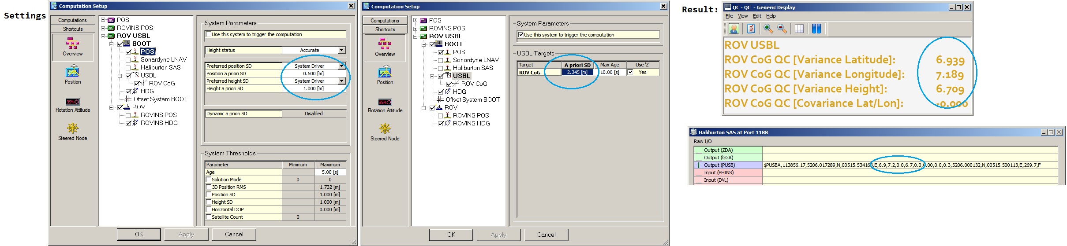Select ROV CoG item in left window tree
This screenshot has width=1067, height=246.
(162, 83)
